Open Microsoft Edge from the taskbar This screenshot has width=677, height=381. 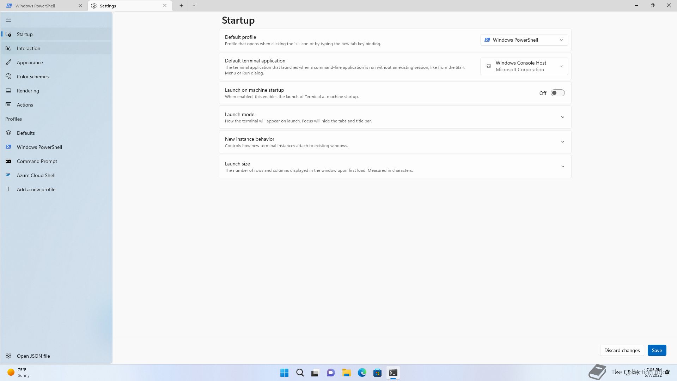[x=362, y=373]
